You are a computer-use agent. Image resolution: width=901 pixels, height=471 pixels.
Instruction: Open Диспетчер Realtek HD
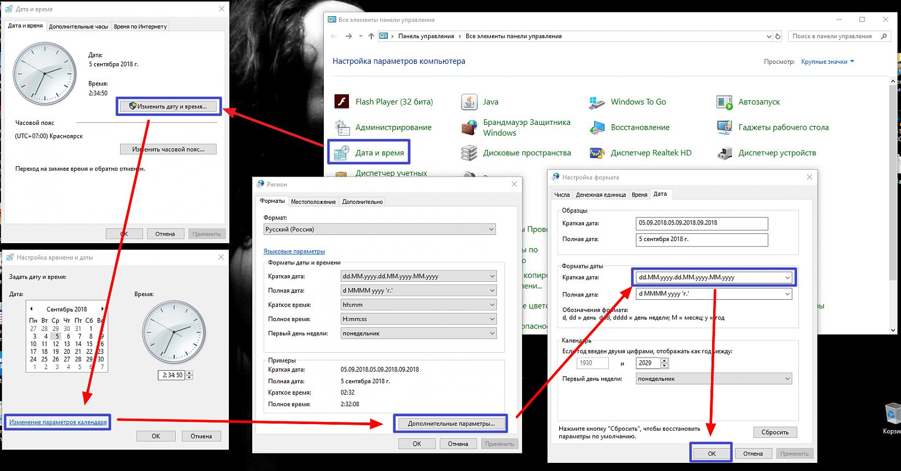(641, 153)
